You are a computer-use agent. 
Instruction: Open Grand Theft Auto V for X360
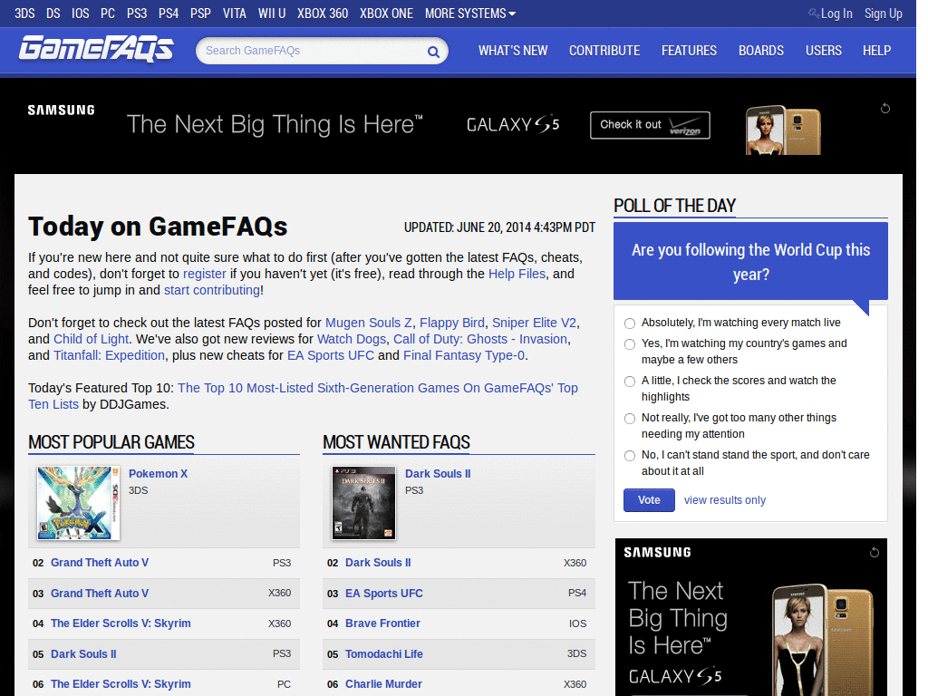tap(100, 594)
